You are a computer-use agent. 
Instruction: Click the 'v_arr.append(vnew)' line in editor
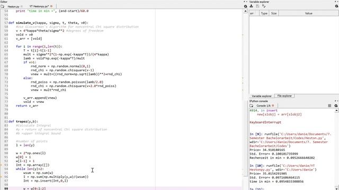pos(40,98)
